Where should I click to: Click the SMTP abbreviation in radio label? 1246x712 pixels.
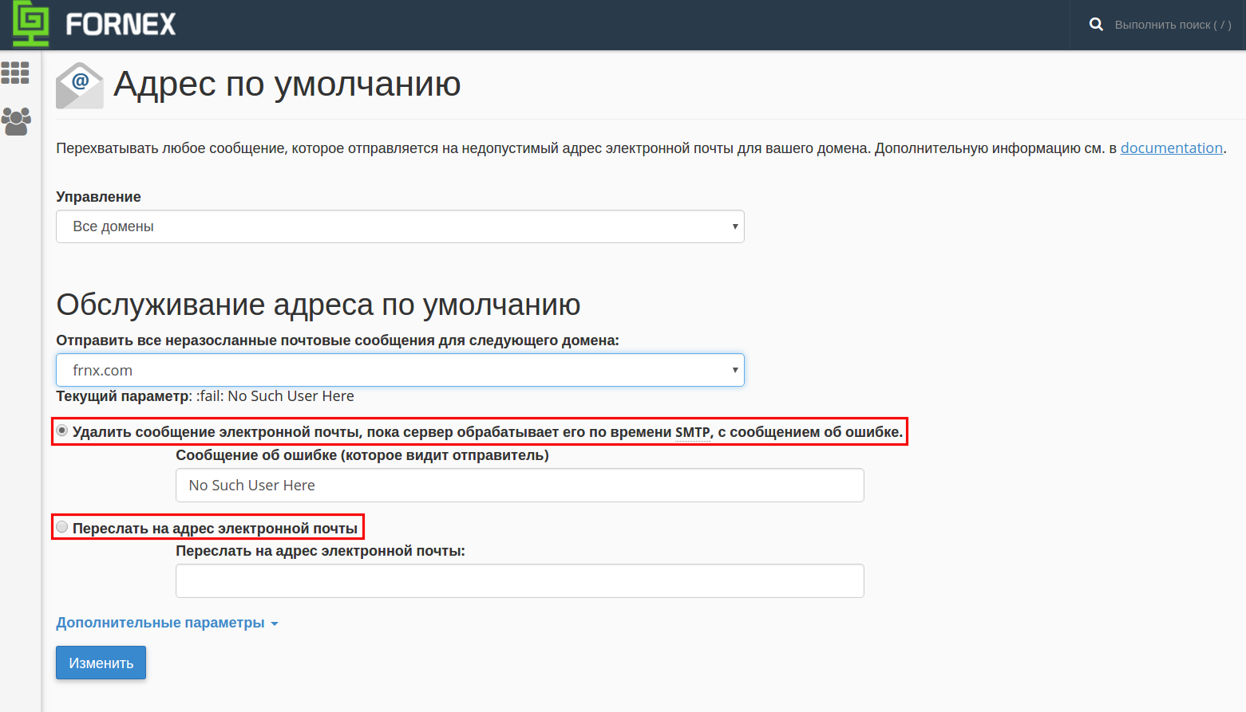692,432
